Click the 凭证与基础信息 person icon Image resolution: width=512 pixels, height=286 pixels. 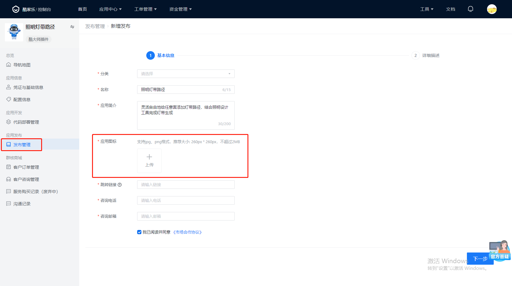coord(9,87)
